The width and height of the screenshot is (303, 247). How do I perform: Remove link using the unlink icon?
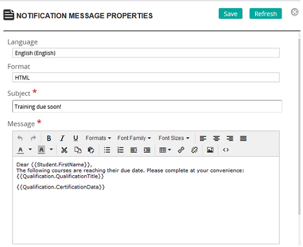click(194, 150)
